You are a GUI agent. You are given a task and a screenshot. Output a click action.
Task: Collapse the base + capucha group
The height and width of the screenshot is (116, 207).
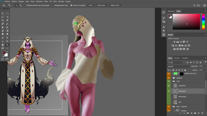click(x=172, y=107)
